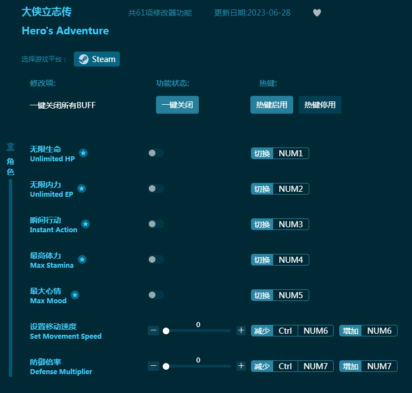Screen dimensions: 412x393
Task: Click the star icon beside Instant Action
Action: point(86,224)
